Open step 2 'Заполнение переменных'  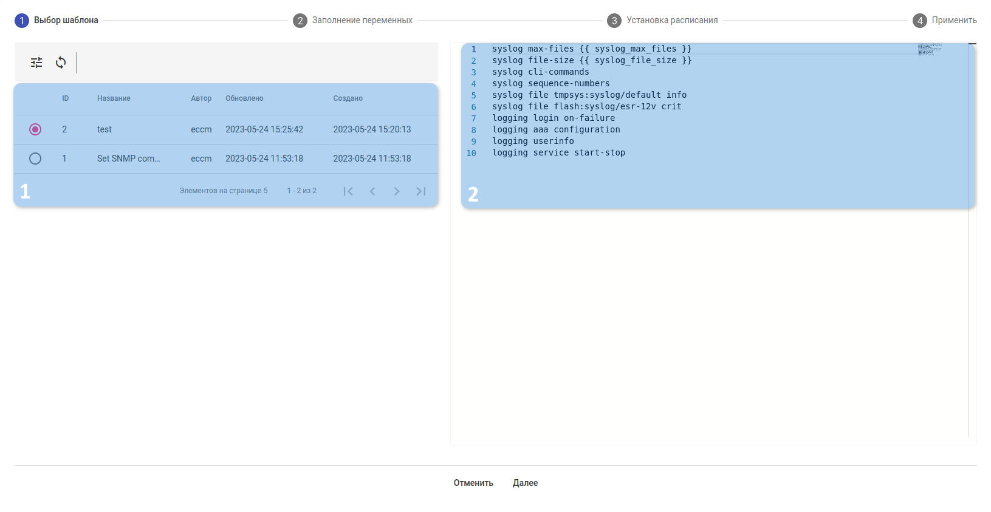352,20
